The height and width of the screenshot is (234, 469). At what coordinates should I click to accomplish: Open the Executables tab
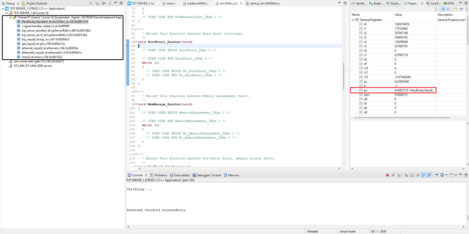coord(180,175)
